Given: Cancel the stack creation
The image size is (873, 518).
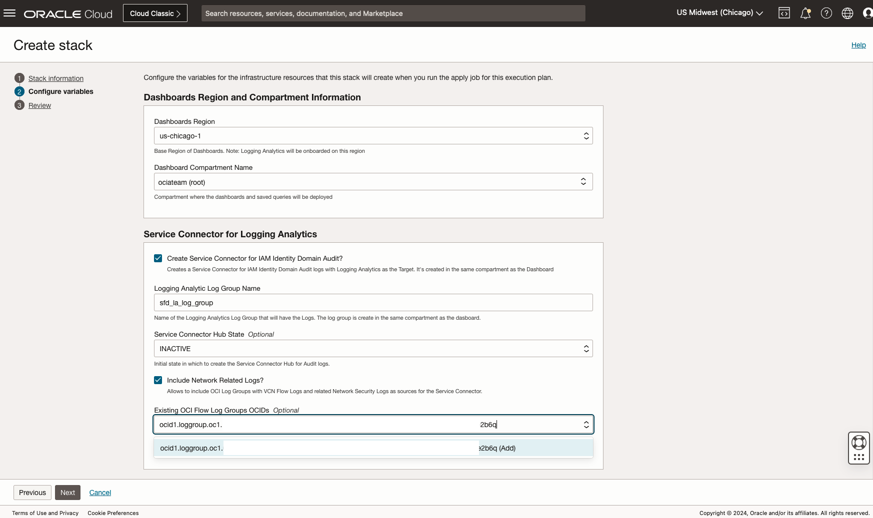Looking at the screenshot, I should click(100, 492).
